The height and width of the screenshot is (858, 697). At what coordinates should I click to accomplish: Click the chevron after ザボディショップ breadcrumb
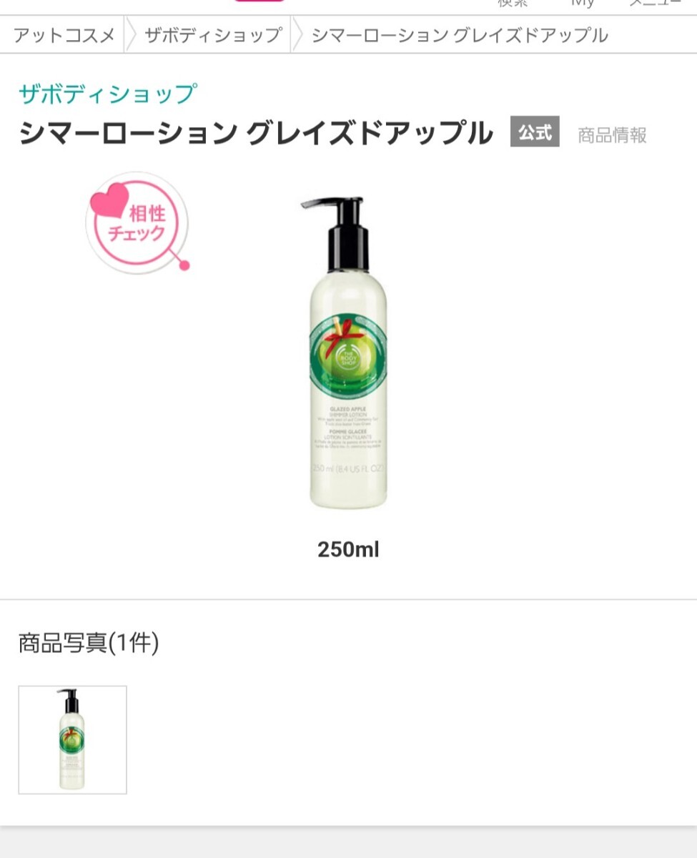(297, 35)
